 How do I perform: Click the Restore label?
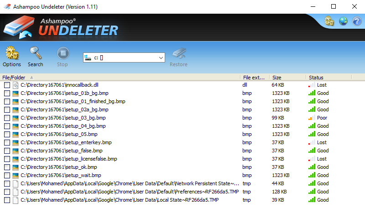178,64
